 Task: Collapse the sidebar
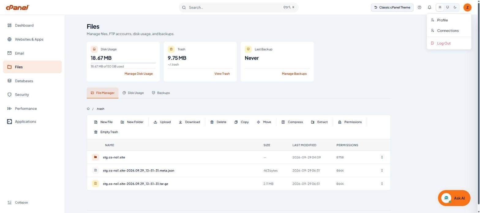(x=18, y=202)
